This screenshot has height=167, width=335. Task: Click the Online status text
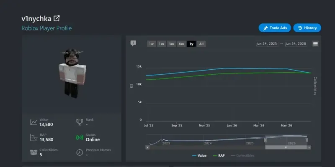click(x=93, y=139)
